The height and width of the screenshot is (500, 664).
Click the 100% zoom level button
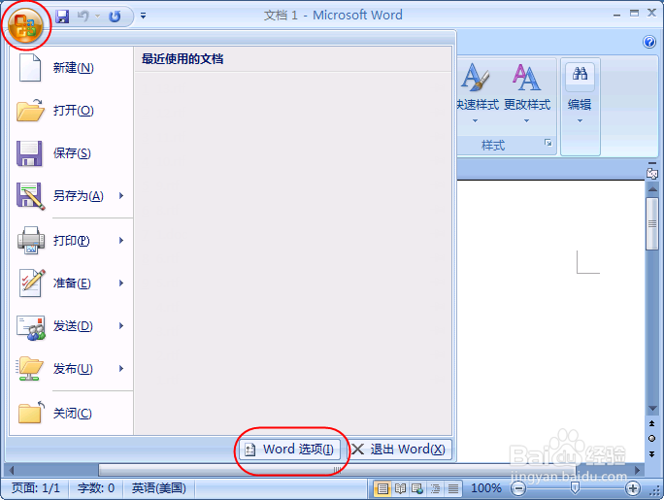click(x=486, y=488)
